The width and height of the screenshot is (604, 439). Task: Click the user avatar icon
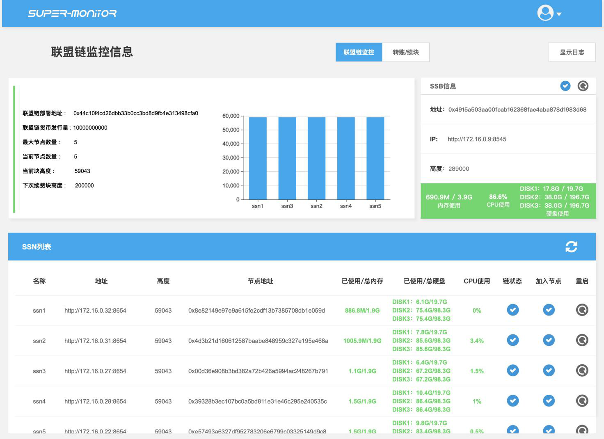[545, 13]
